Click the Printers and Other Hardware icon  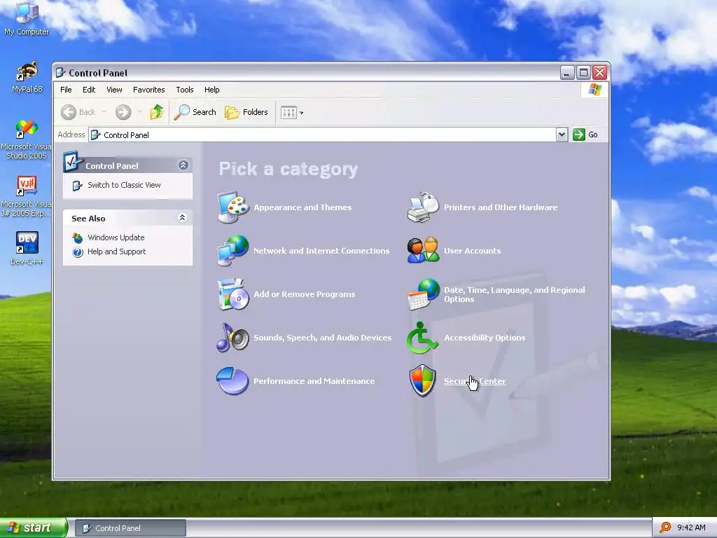(x=423, y=207)
